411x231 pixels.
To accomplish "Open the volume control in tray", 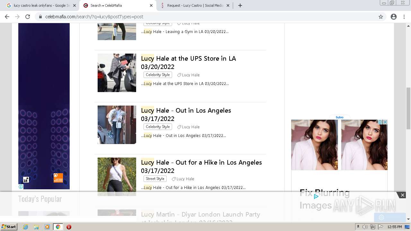I will pos(365,227).
